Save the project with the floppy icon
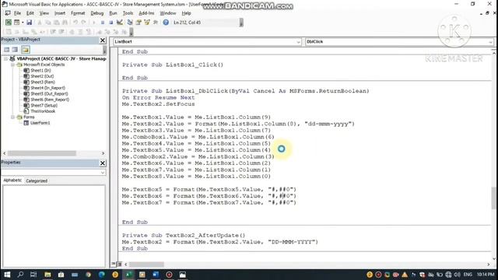This screenshot has width=498, height=280. coord(30,23)
